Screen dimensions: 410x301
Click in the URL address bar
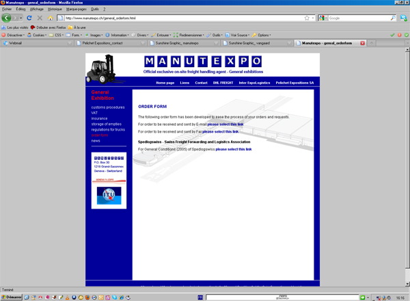(184, 18)
